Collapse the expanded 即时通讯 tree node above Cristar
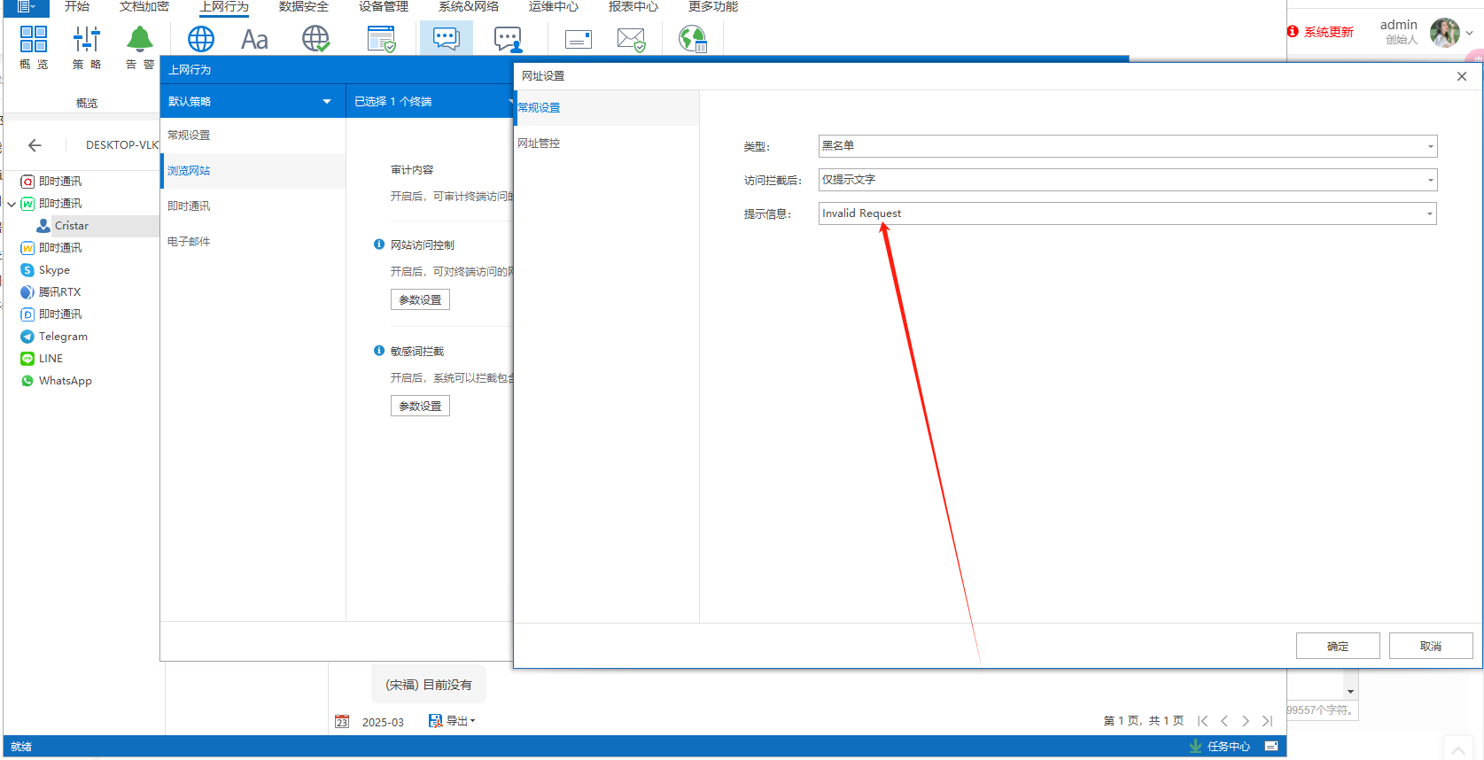The width and height of the screenshot is (1484, 760). 12,204
